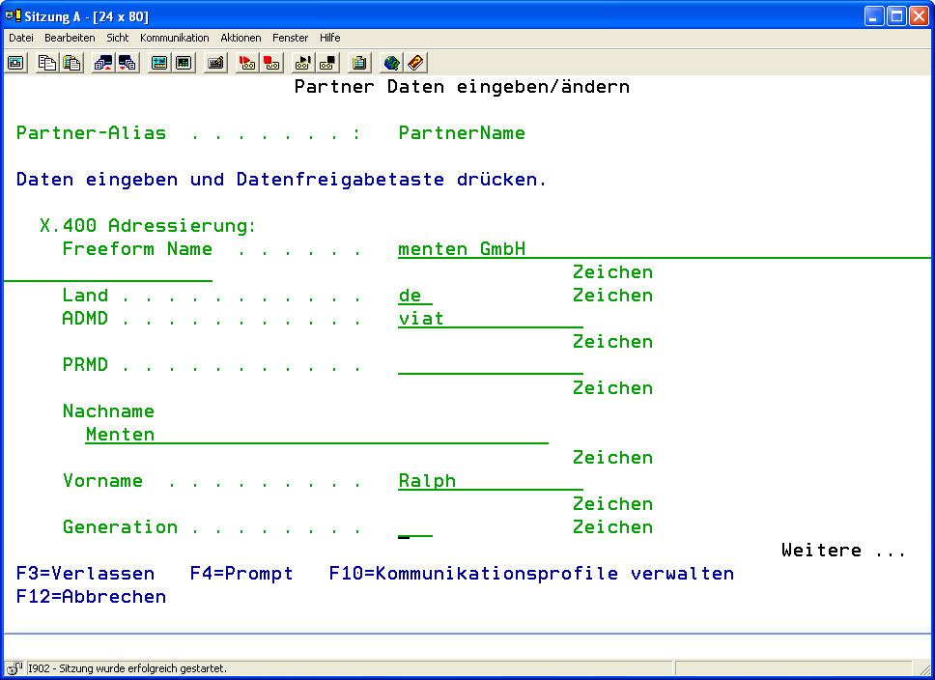Click the Vorname field containing Ralph
Screen dimensions: 935x680
[490, 481]
